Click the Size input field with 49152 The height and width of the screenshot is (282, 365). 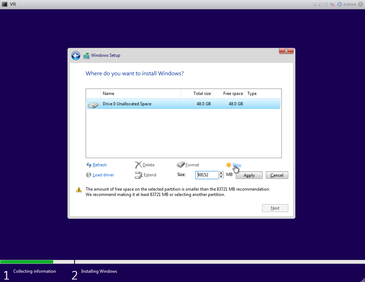[x=207, y=175]
